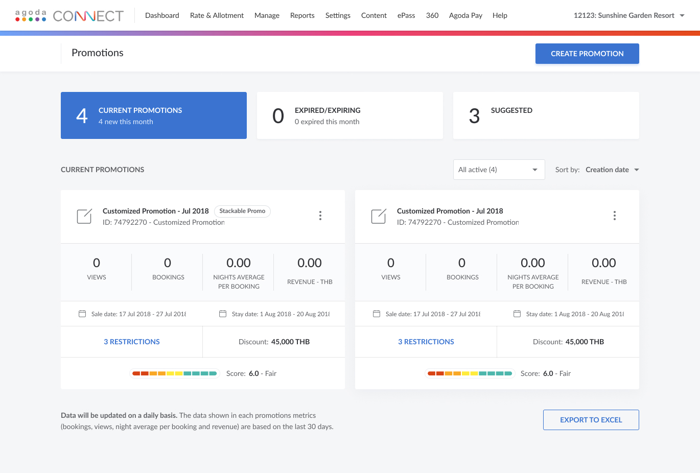Image resolution: width=700 pixels, height=473 pixels.
Task: View 3 Restrictions on first promotion
Action: (x=132, y=342)
